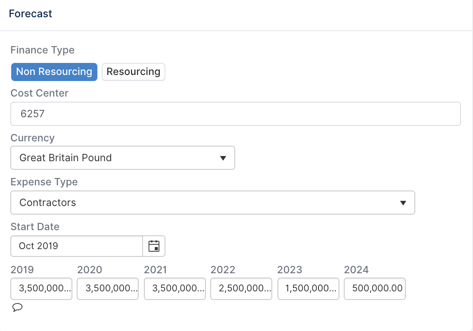Click the 2021 year label

(x=156, y=270)
